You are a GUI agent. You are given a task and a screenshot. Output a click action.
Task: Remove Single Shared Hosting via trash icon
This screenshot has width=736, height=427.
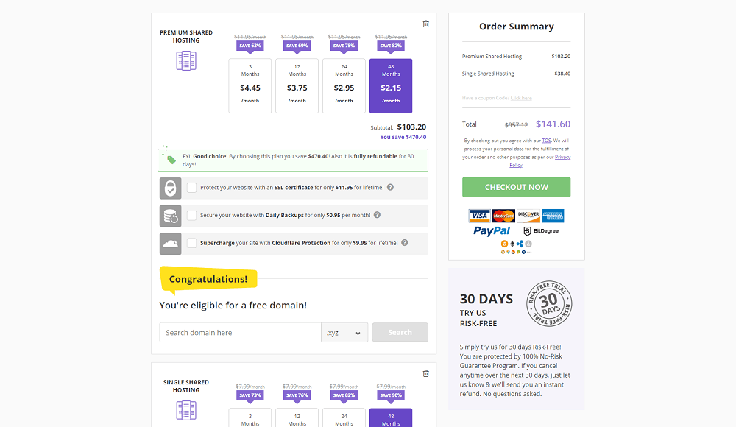click(x=425, y=373)
